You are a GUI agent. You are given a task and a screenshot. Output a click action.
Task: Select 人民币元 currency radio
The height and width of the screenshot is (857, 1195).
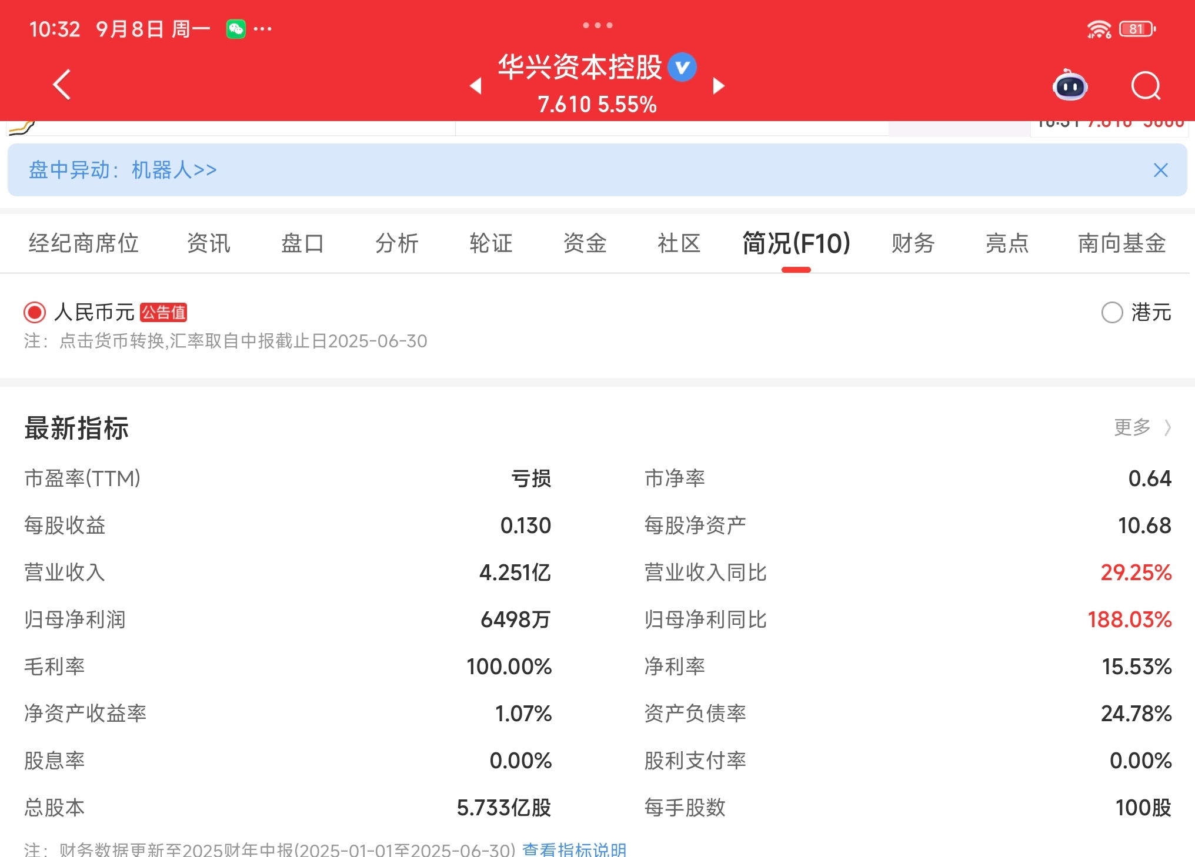pyautogui.click(x=35, y=312)
